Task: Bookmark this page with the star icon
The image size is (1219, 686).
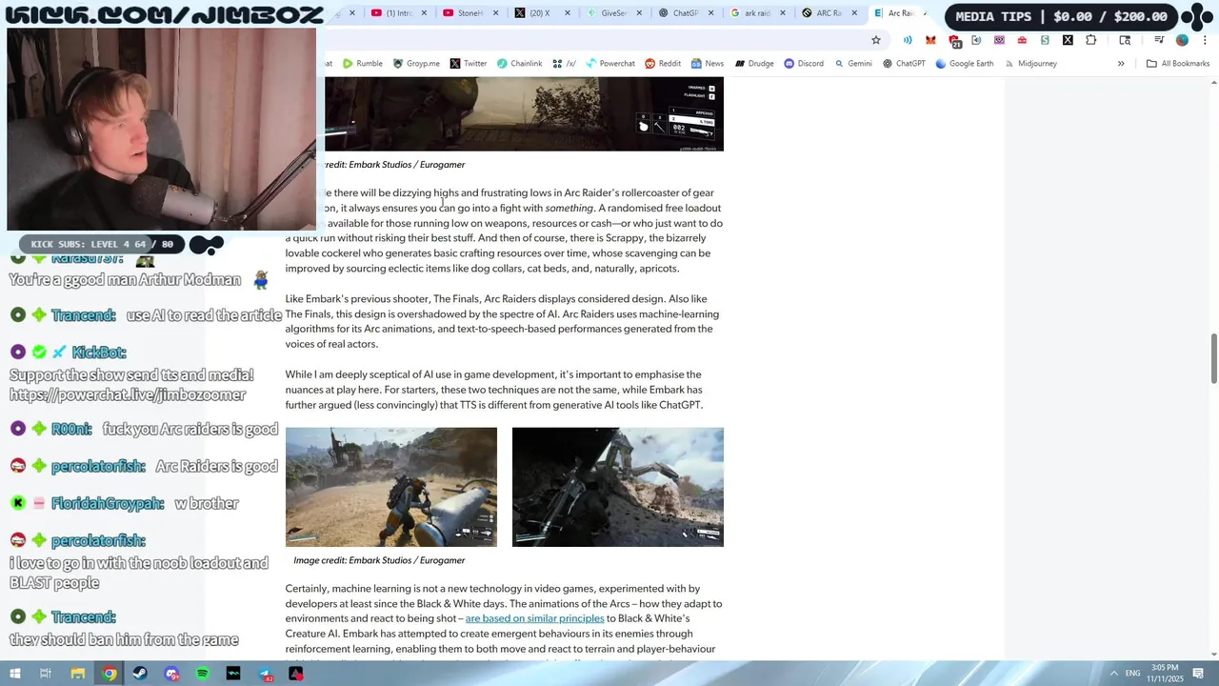Action: 876,40
